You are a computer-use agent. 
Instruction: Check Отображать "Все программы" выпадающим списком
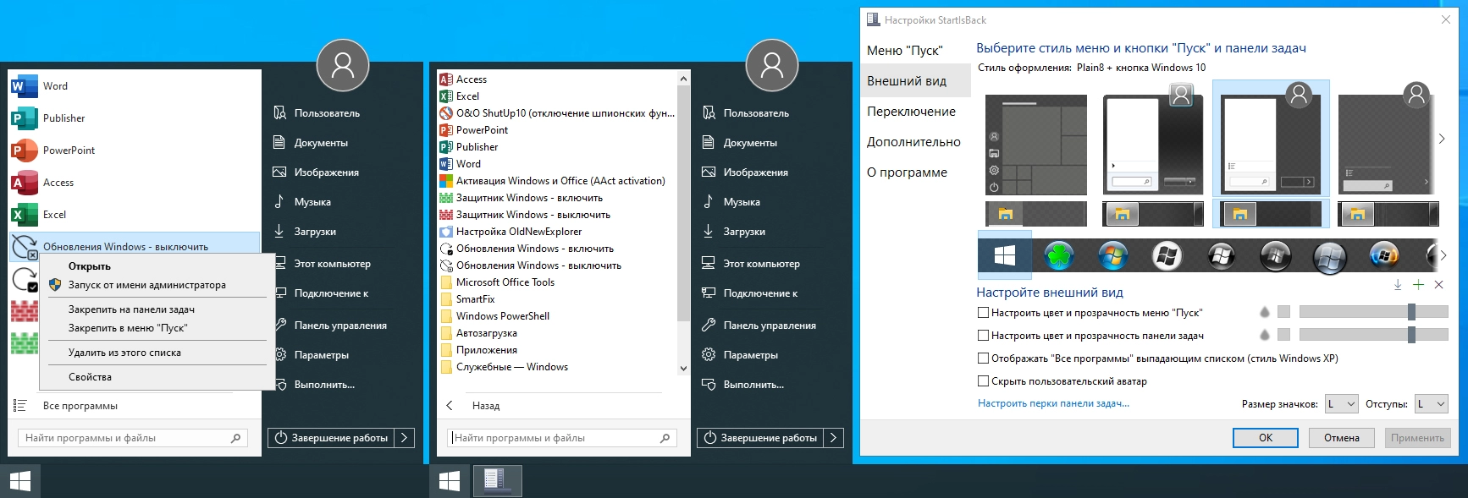[983, 358]
